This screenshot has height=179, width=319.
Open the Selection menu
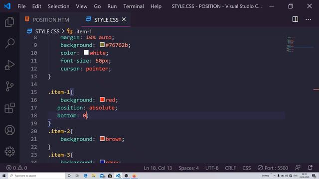pyautogui.click(x=59, y=6)
